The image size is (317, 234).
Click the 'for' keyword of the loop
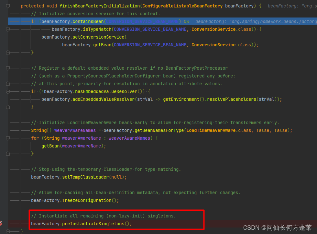[x=35, y=138]
